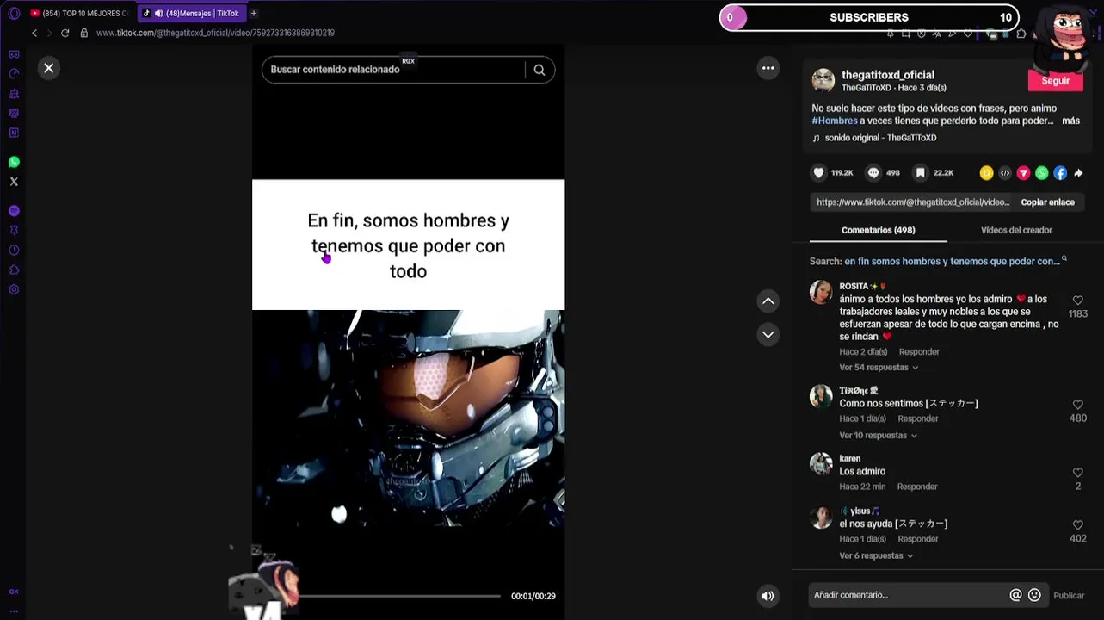Switch to the YouTube TOP 10 MEJORES tab
The height and width of the screenshot is (620, 1104).
coord(78,13)
